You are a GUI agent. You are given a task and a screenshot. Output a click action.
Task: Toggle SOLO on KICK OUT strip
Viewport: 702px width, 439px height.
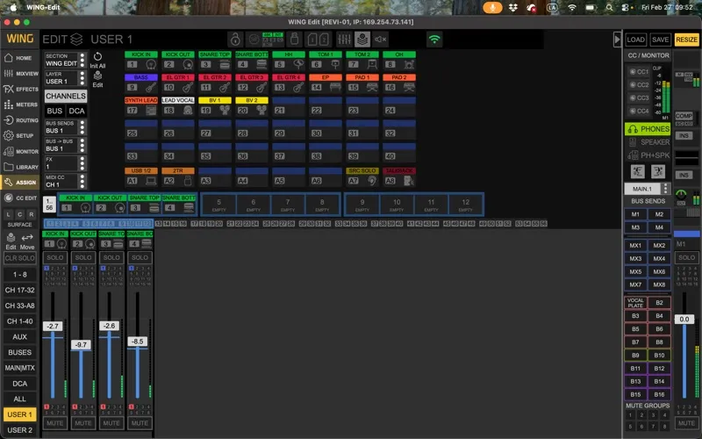[83, 257]
